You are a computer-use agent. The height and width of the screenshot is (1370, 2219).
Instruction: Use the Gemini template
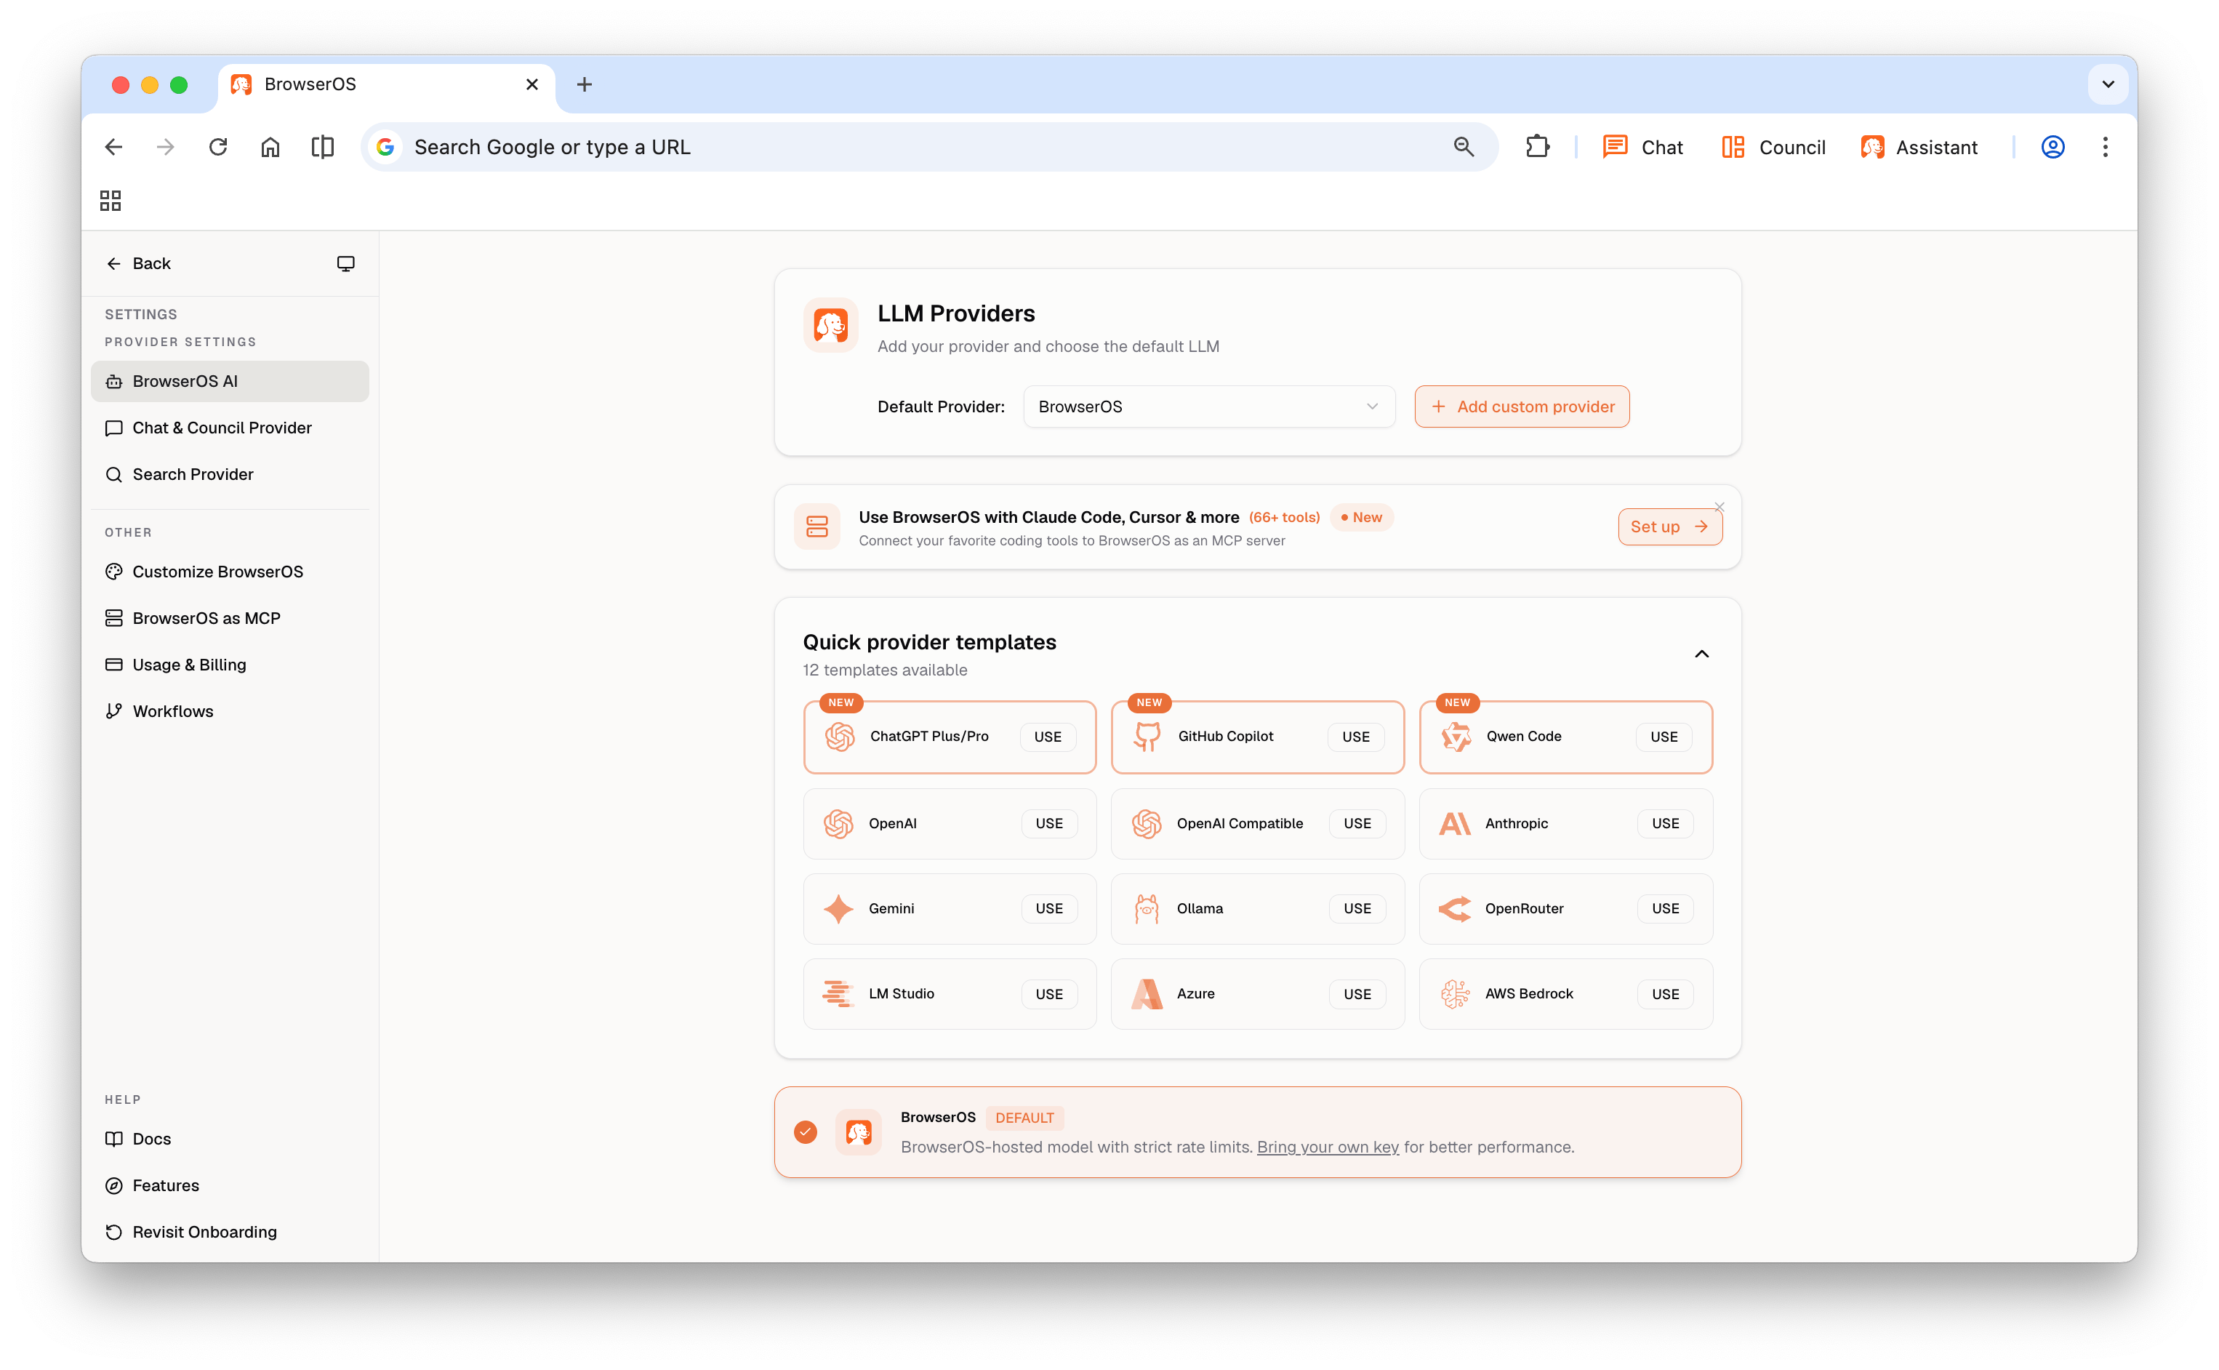(1049, 909)
